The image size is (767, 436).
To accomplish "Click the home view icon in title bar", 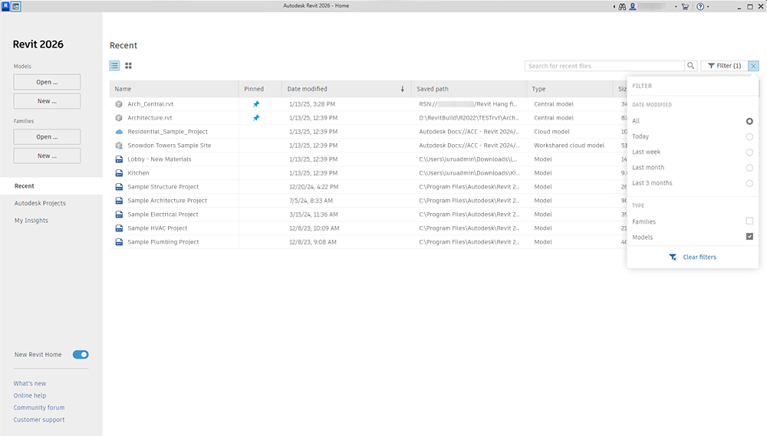I will pyautogui.click(x=16, y=6).
